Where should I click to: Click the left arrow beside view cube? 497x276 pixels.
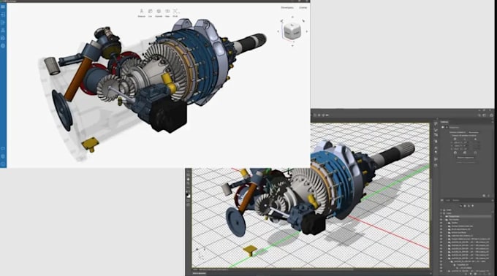pyautogui.click(x=278, y=31)
